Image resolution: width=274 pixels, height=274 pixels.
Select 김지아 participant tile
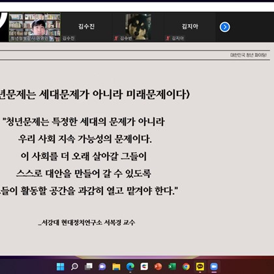(190, 27)
